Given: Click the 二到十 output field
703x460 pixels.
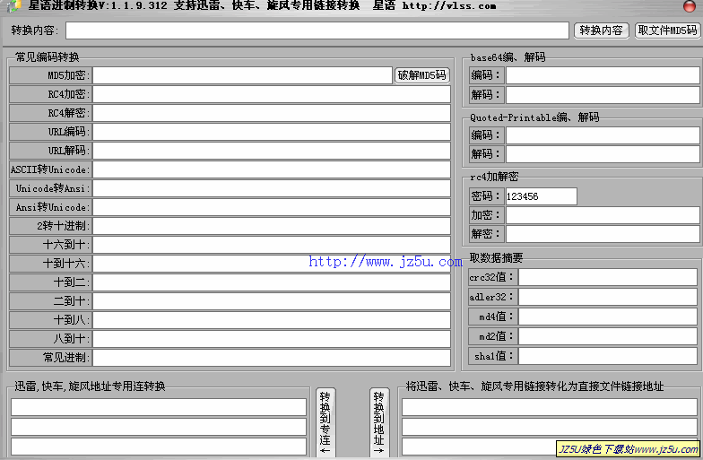Looking at the screenshot, I should 272,301.
